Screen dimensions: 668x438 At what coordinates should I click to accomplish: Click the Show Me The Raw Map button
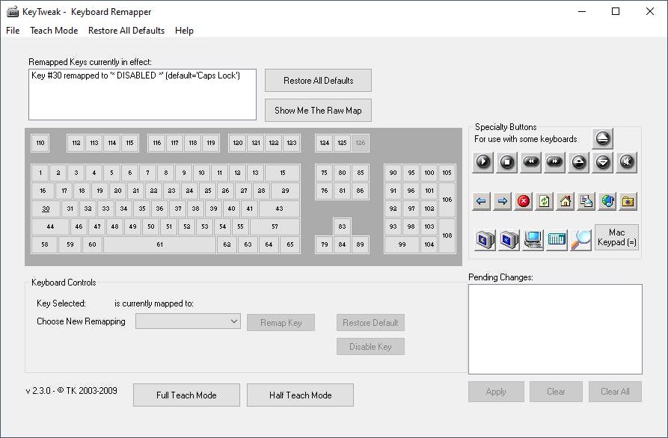[317, 110]
